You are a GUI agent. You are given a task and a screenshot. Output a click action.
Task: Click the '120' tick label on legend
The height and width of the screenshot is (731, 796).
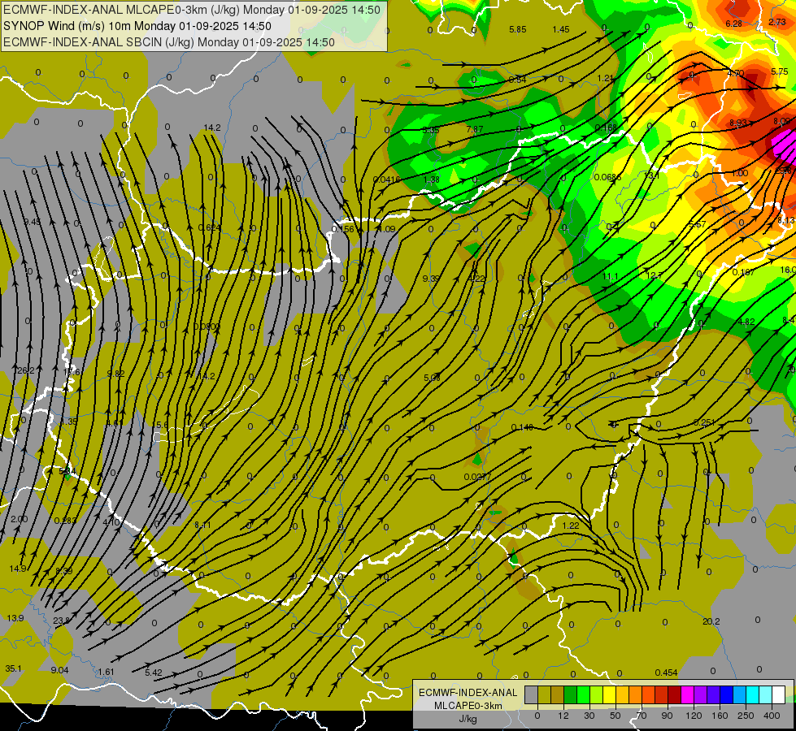tap(694, 716)
